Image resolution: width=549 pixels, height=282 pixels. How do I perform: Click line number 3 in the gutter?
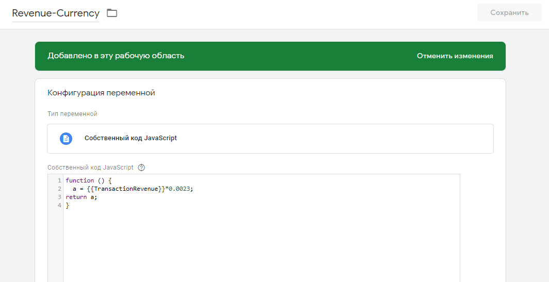coord(59,197)
